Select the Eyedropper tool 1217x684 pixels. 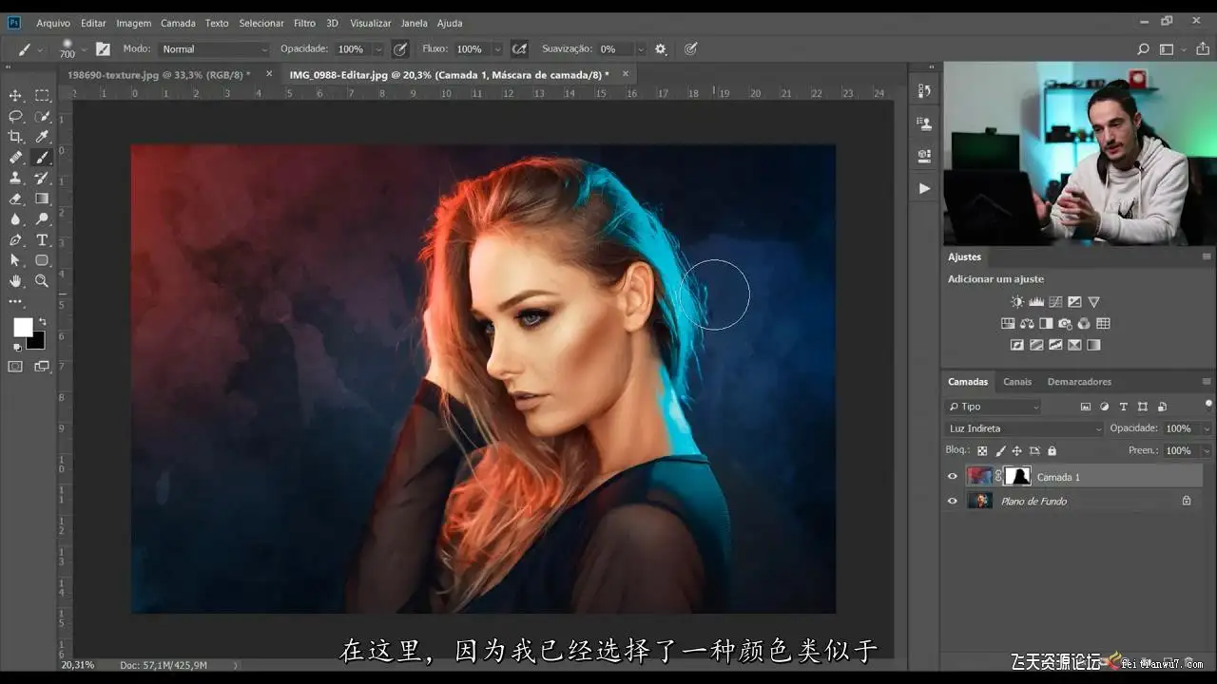tap(42, 137)
